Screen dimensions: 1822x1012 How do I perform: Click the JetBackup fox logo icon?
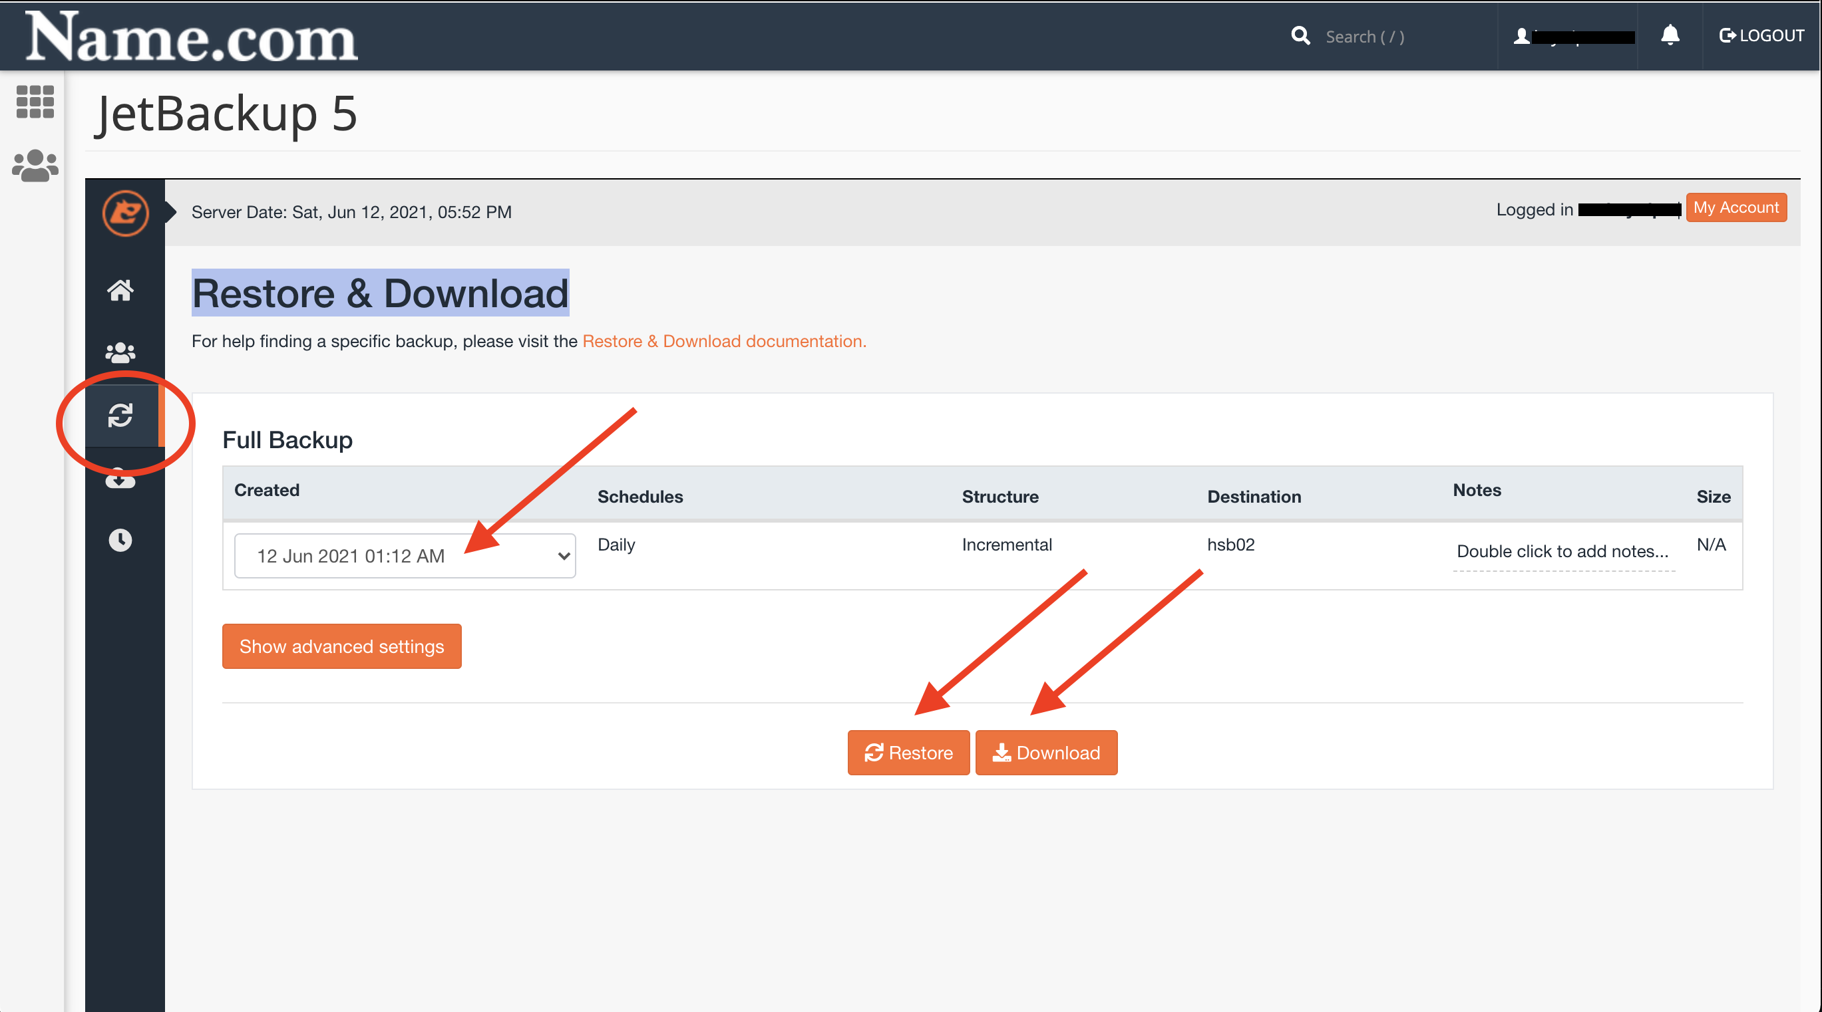point(125,213)
